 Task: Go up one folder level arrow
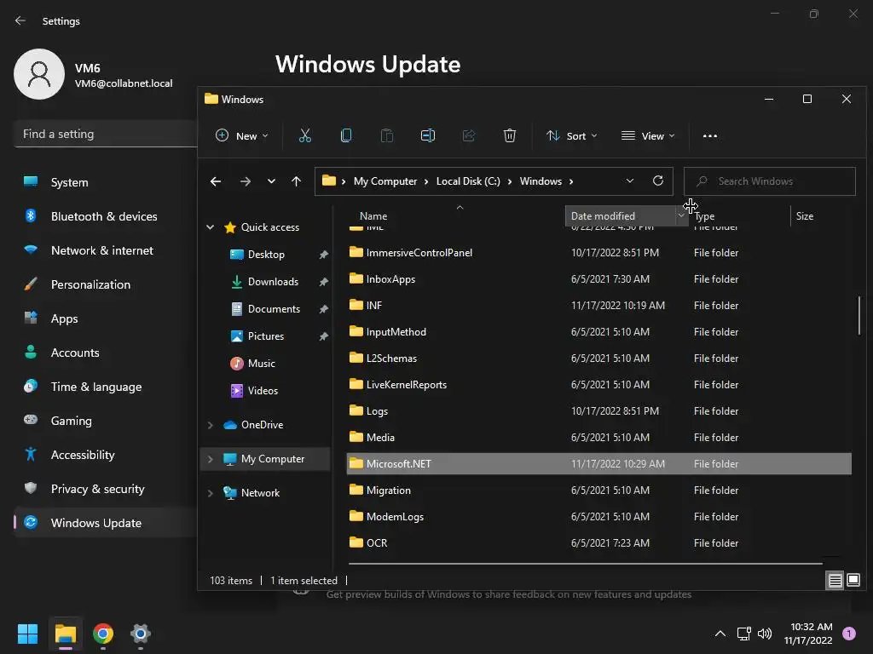coord(296,181)
